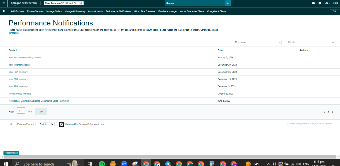Click the top Search input field
The width and height of the screenshot is (340, 166).
pyautogui.click(x=194, y=3)
